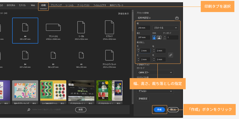This screenshot has height=119, width=239.
Task: Select the B5 page preset
Action: [53, 55]
